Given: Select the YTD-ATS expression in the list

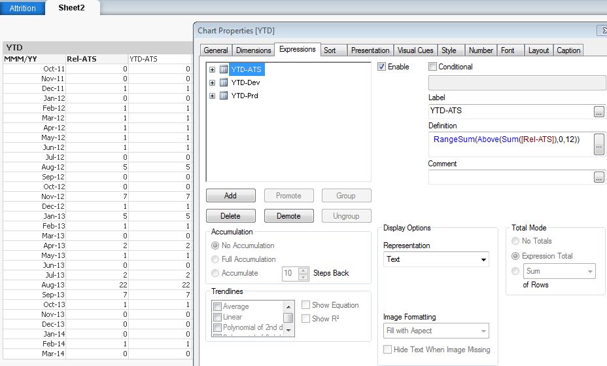Looking at the screenshot, I should 246,69.
